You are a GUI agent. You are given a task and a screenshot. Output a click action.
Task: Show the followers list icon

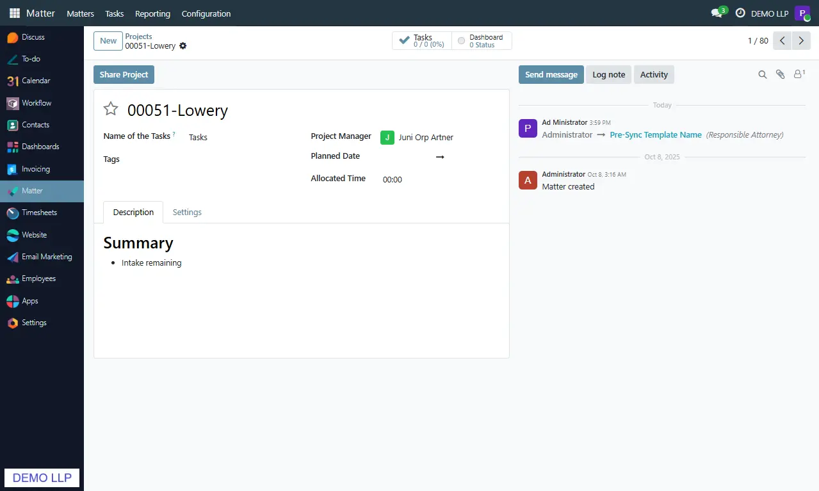click(x=799, y=74)
